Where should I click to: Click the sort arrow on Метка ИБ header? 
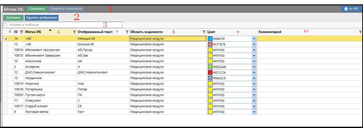tap(50, 30)
